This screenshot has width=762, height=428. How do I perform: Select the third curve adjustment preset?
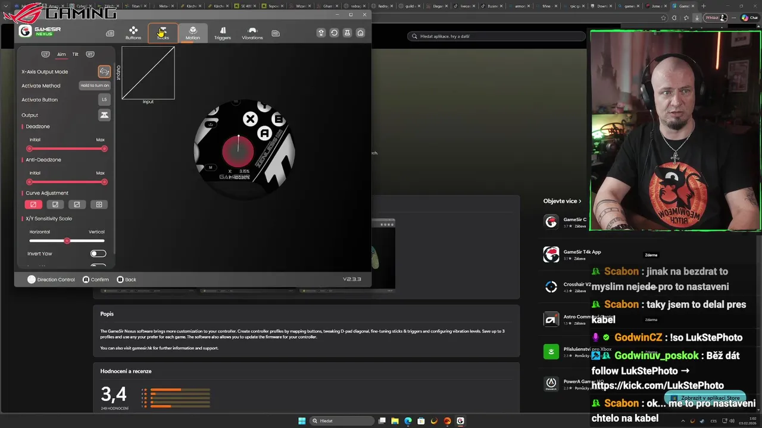click(x=77, y=204)
